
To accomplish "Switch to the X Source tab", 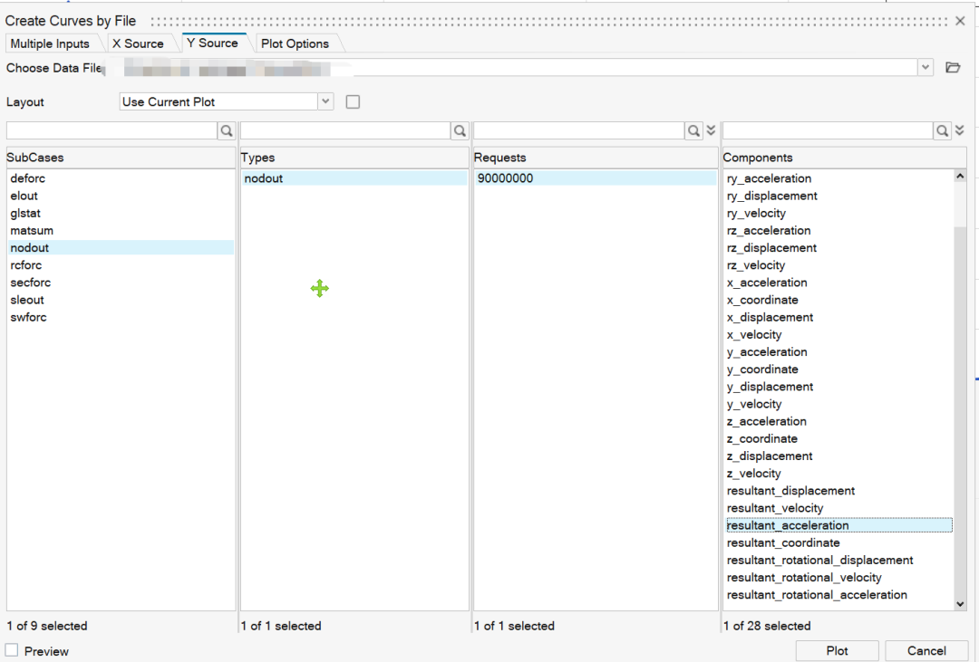I will click(x=138, y=43).
